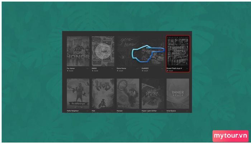
Task: Open Hyper Light Drifter options ellipsis
Action: click(x=162, y=111)
